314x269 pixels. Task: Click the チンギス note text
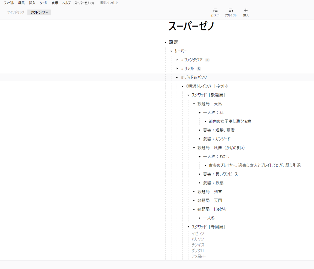click(198, 245)
